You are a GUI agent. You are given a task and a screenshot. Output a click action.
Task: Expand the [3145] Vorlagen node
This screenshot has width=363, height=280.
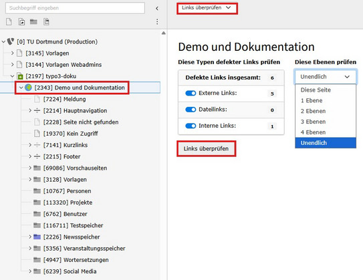13,53
